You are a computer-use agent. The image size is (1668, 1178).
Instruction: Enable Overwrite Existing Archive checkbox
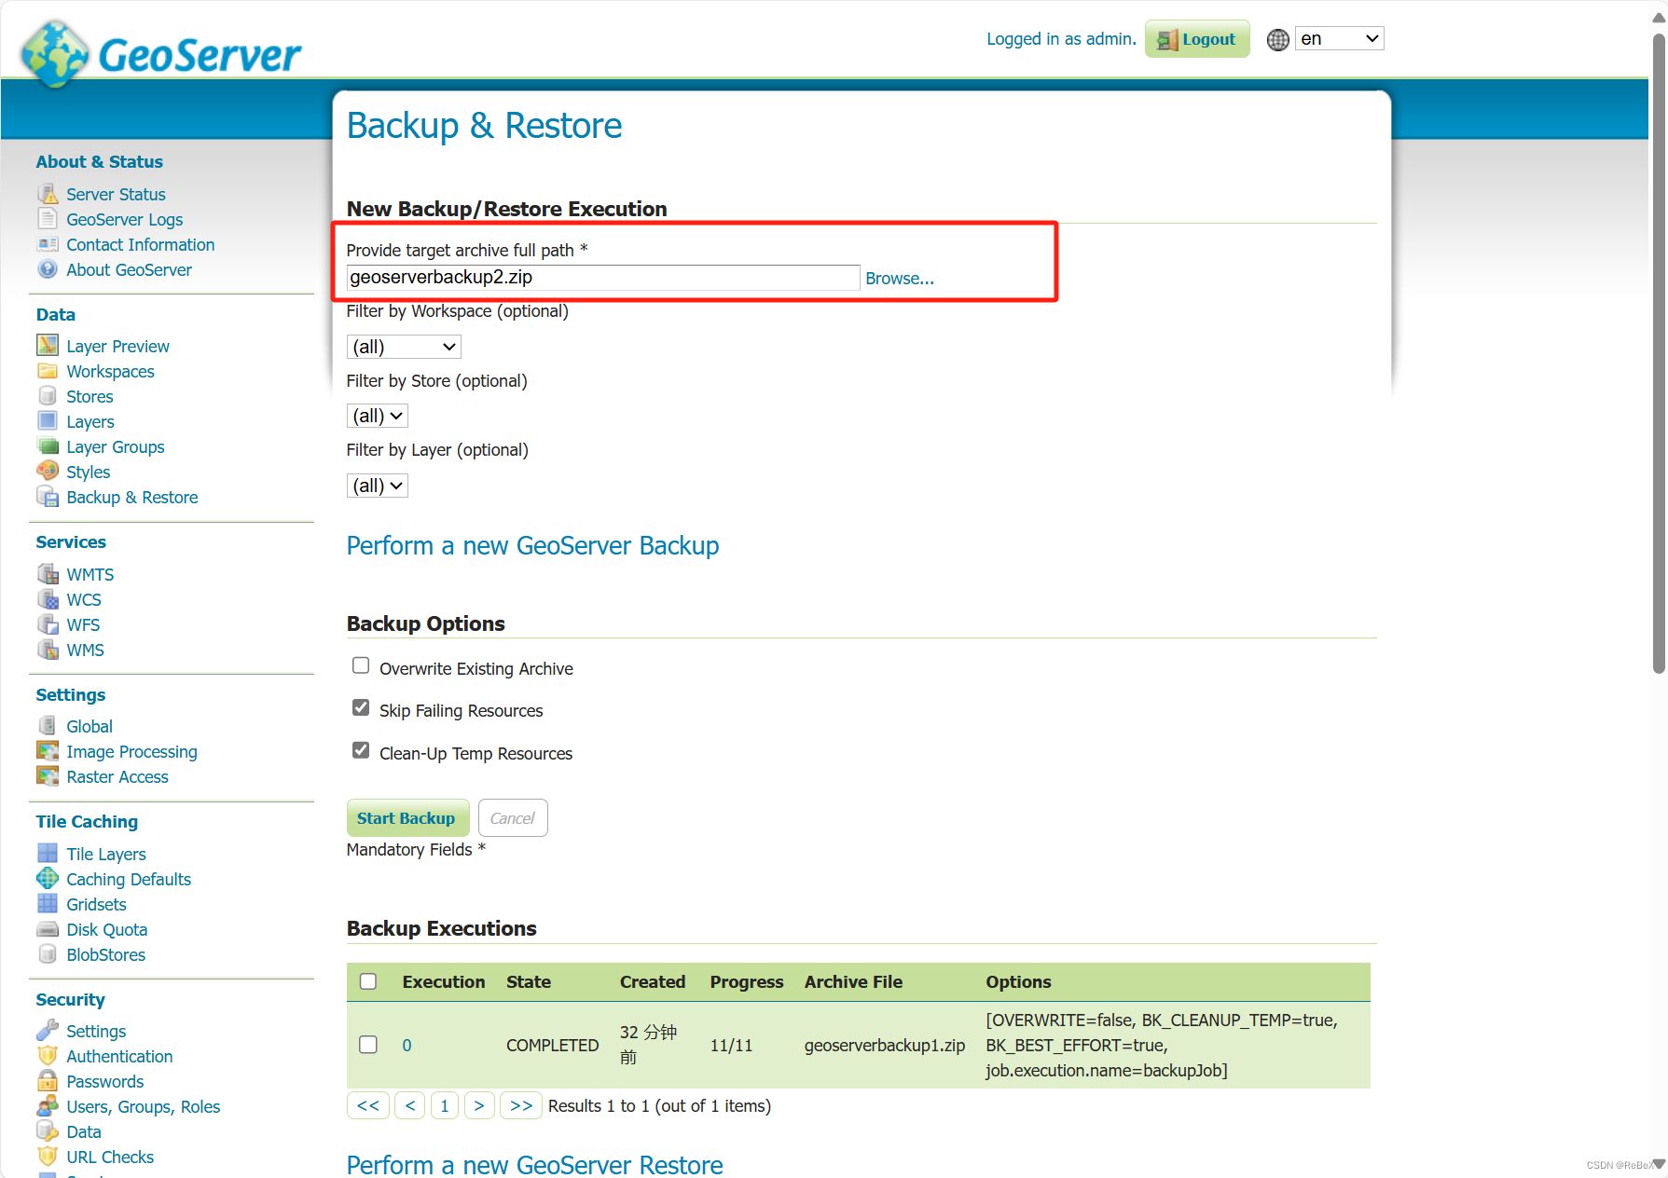click(x=361, y=665)
